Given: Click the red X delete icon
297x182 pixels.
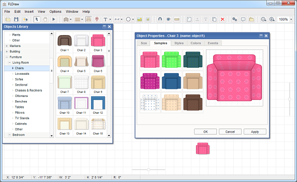Looking at the screenshot, I should point(223,19).
